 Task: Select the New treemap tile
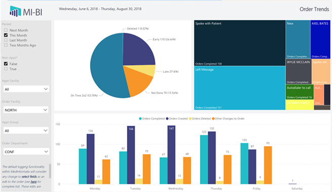click(x=298, y=39)
